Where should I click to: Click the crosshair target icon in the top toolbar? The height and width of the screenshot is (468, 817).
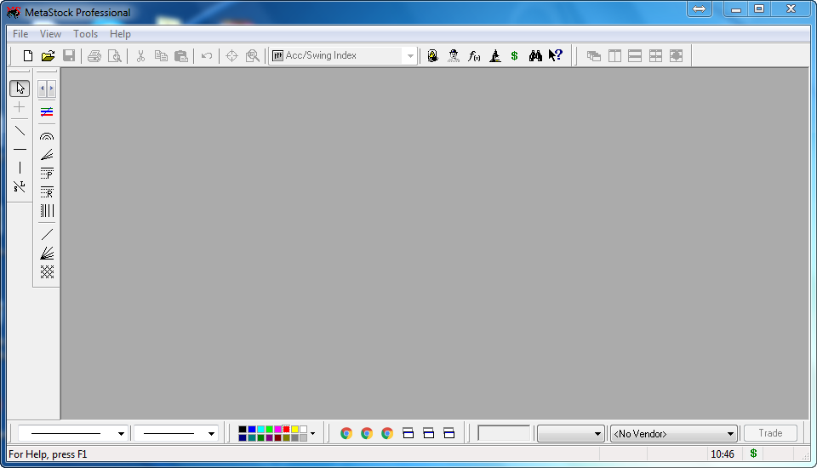[x=231, y=56]
